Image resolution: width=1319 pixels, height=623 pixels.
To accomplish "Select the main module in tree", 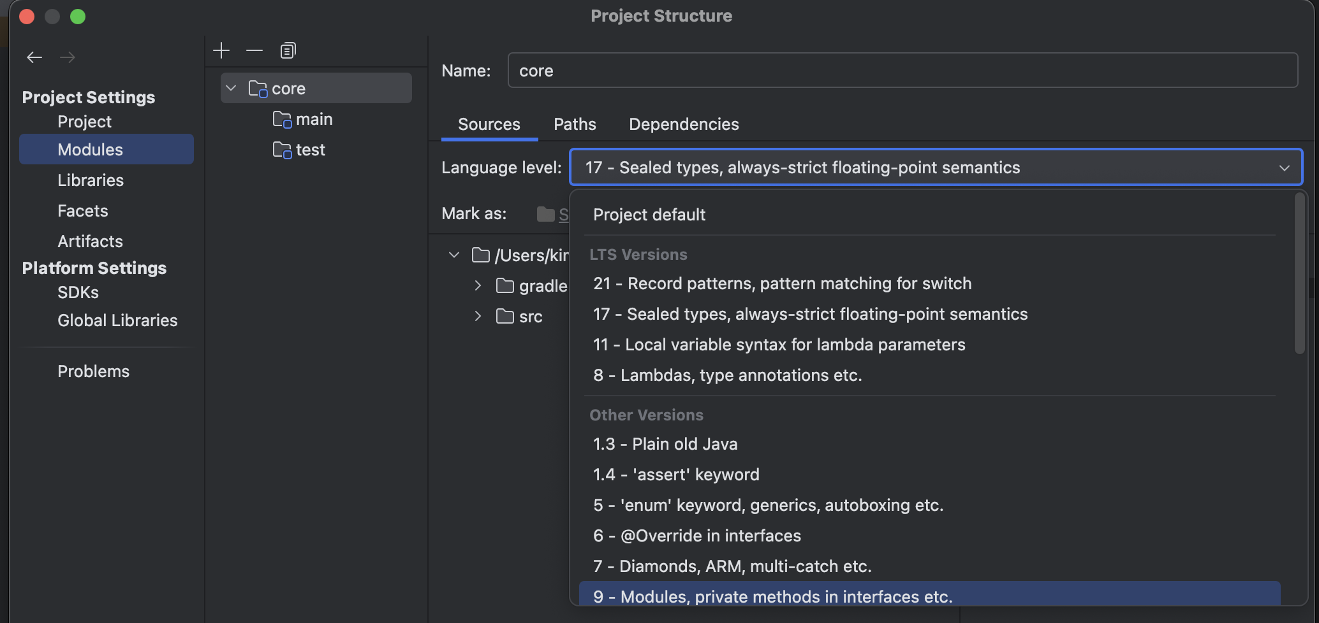I will (x=314, y=119).
